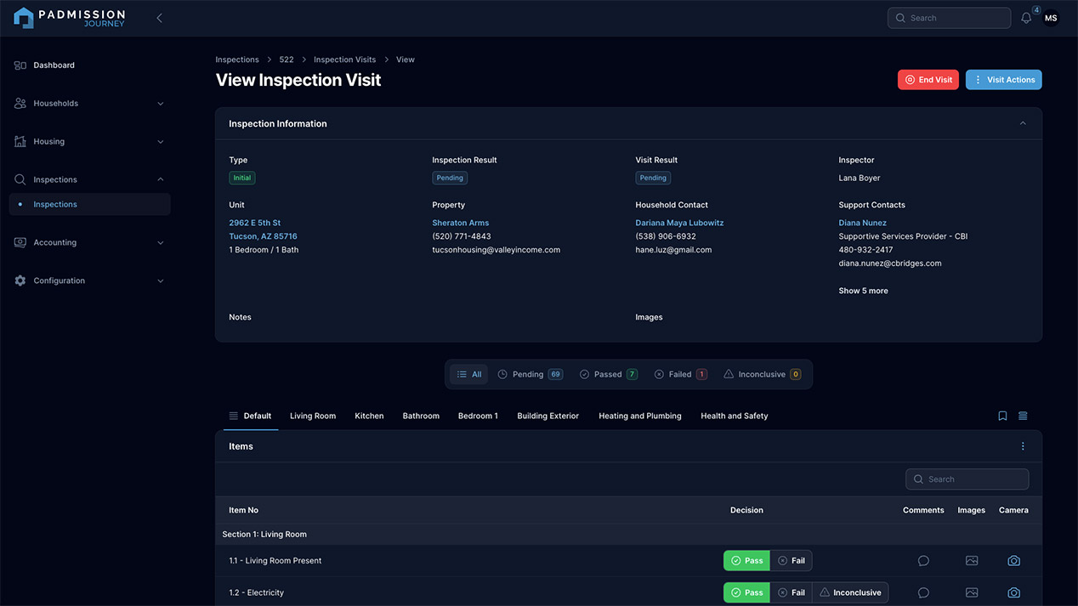Switch to the Health and Safety tab

coord(735,416)
